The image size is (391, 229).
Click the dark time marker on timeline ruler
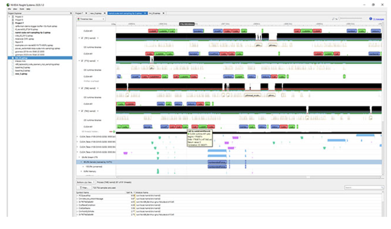click(187, 24)
